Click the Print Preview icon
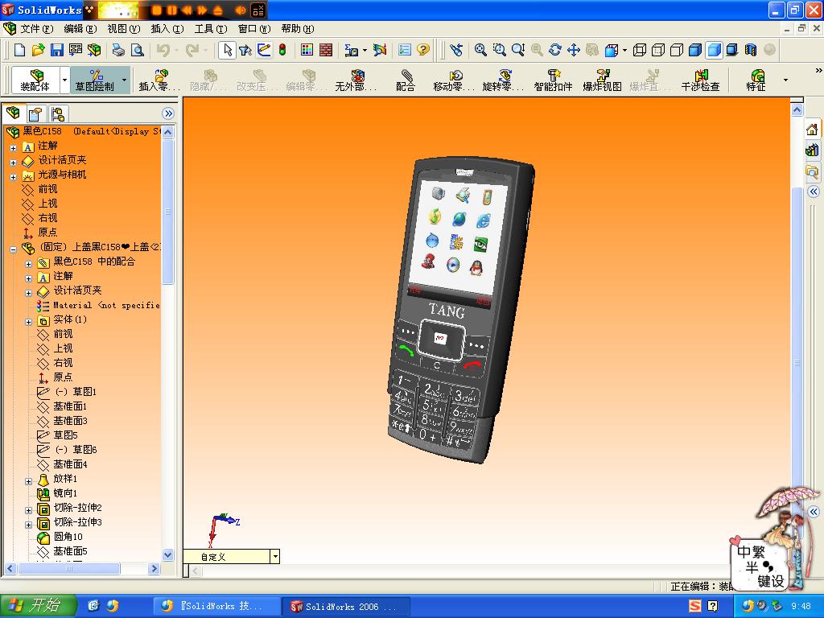 137,50
